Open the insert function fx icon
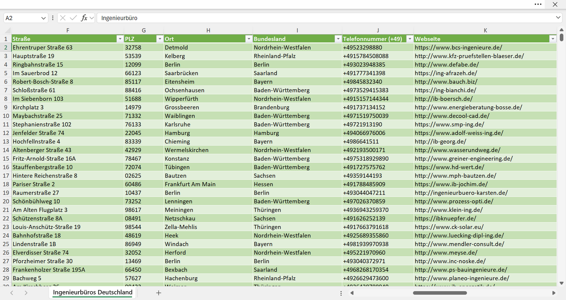 pos(84,18)
